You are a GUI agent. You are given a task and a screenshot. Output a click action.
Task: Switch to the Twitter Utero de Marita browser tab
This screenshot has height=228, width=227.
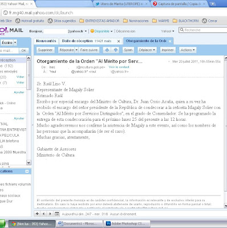121,4
